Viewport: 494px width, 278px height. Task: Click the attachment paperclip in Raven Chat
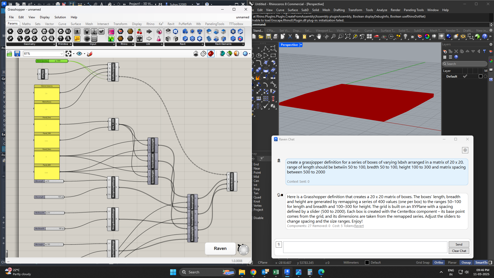pos(279,244)
